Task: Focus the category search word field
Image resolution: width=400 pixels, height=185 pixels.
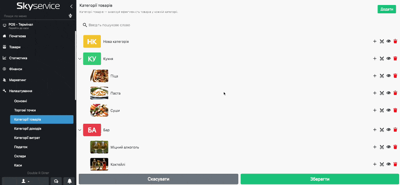Action: click(x=167, y=25)
